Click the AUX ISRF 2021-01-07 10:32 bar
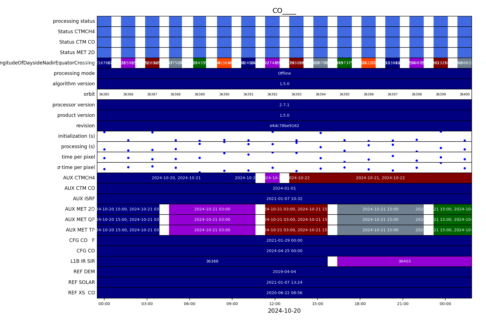Screen dimensions: 486x324 coord(284,199)
